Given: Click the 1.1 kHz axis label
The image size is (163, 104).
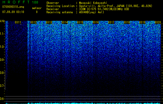Looking at the screenshot, I should pos(2,34).
